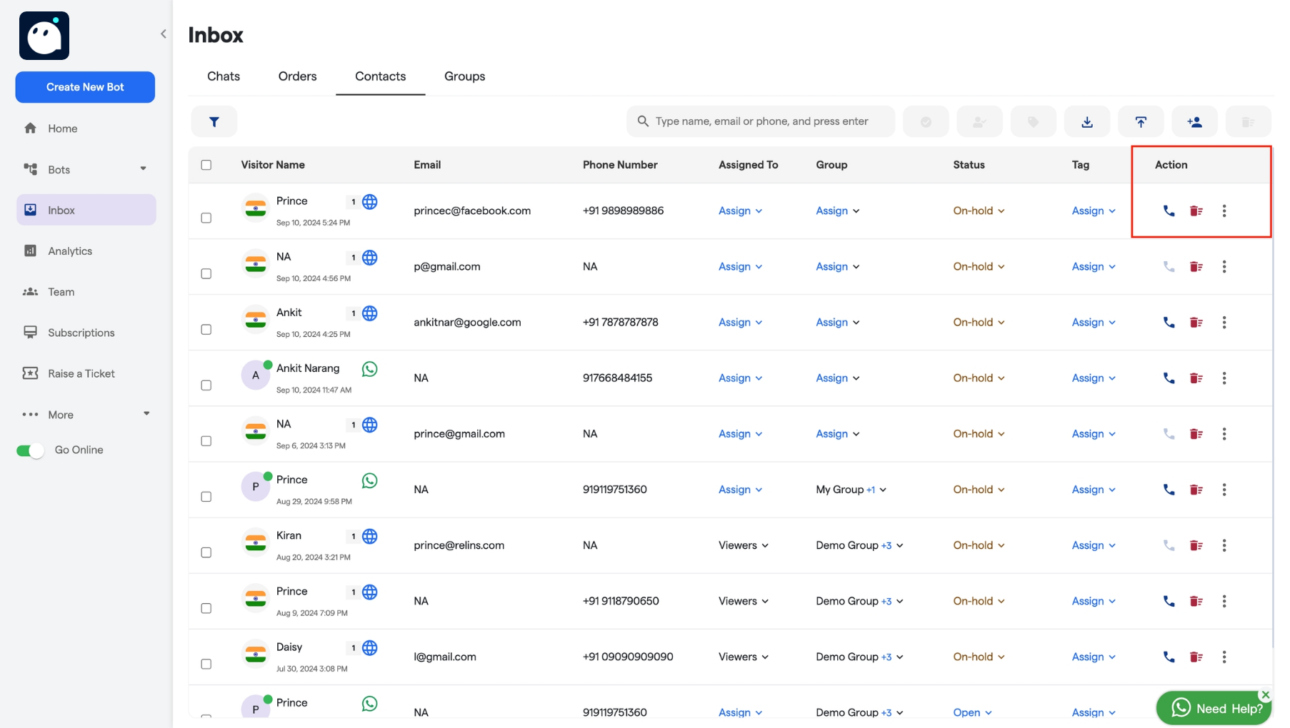Click the Create New Bot button

point(85,87)
